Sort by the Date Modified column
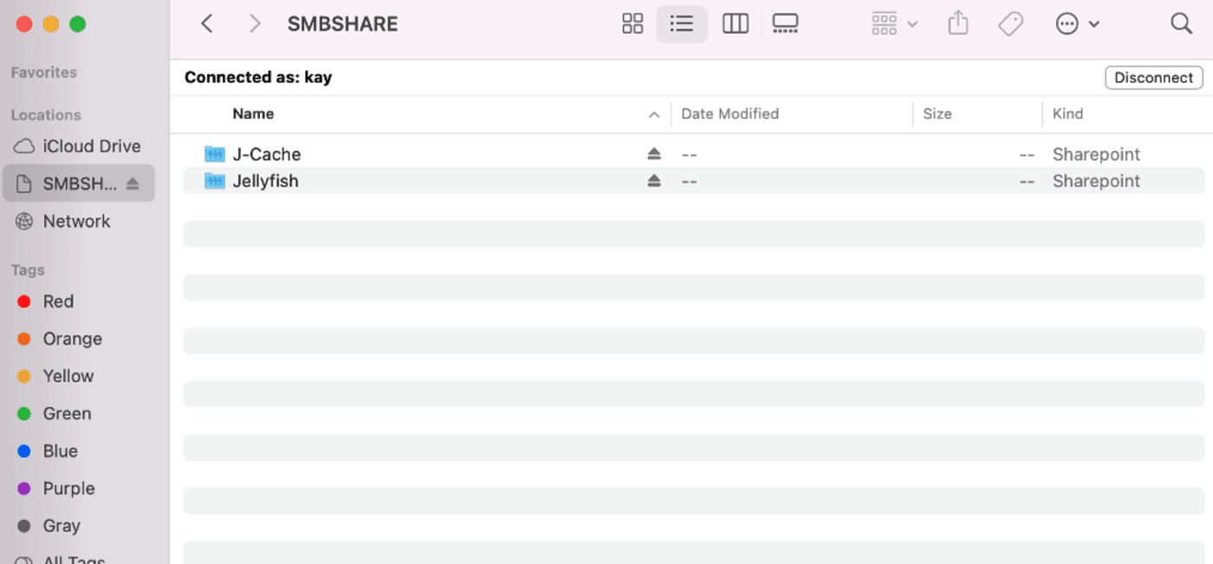This screenshot has width=1213, height=564. pos(730,113)
